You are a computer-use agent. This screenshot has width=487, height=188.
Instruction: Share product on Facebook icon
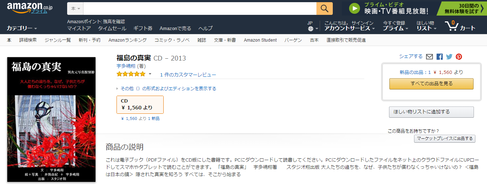pyautogui.click(x=439, y=57)
